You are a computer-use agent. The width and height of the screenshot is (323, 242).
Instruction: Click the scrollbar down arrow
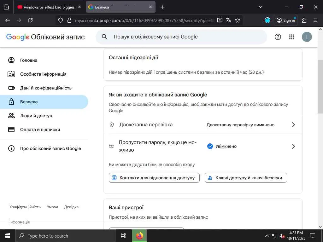320,227
